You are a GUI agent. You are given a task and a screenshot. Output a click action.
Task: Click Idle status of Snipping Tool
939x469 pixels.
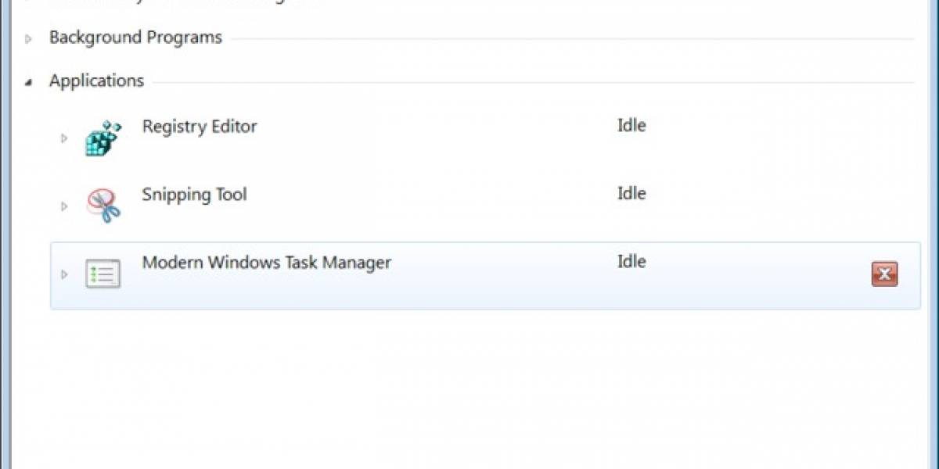coord(631,193)
